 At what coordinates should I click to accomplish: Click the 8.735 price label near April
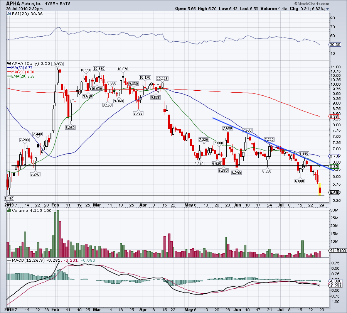click(138, 113)
